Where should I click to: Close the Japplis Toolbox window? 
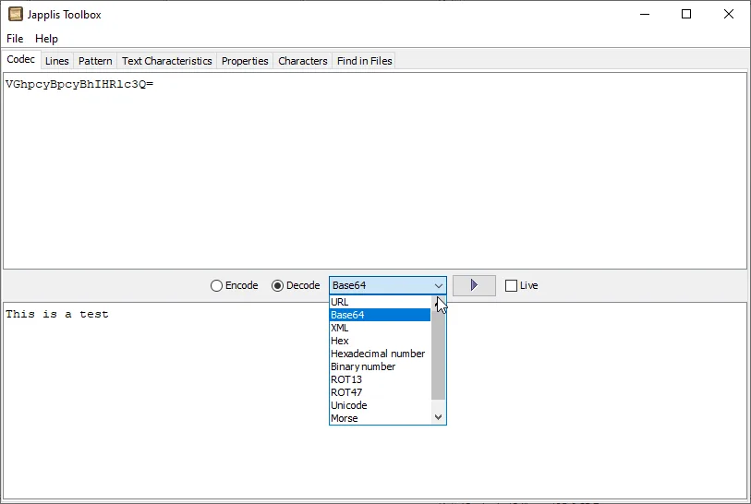(729, 15)
